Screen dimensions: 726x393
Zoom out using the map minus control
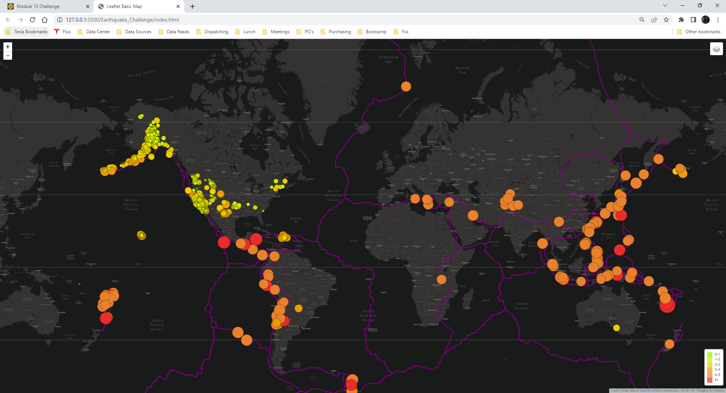[8, 55]
